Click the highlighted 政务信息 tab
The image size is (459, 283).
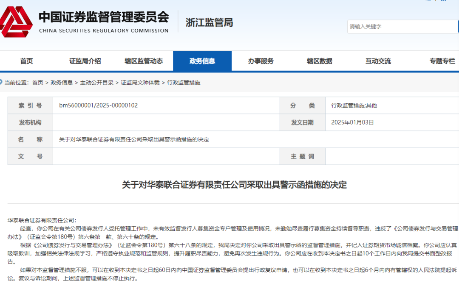(x=202, y=61)
